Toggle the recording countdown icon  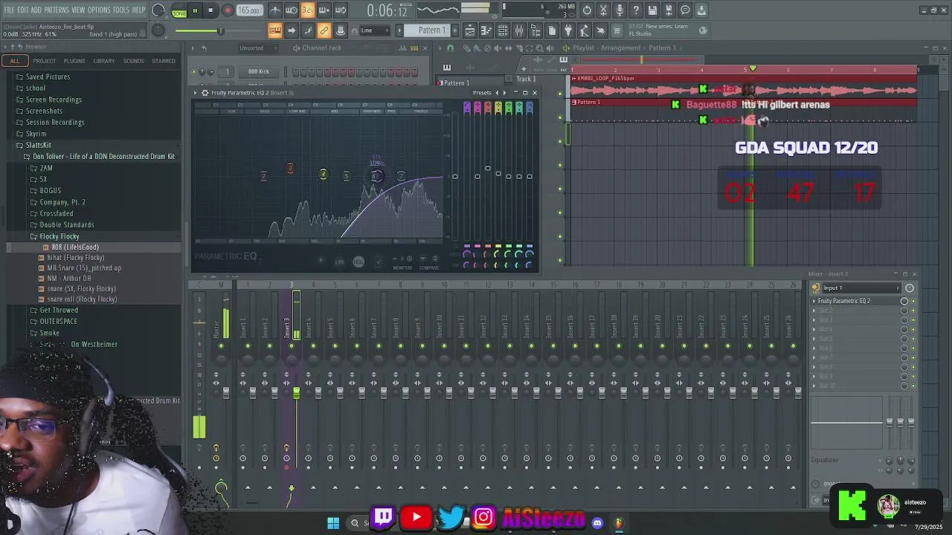tap(308, 10)
